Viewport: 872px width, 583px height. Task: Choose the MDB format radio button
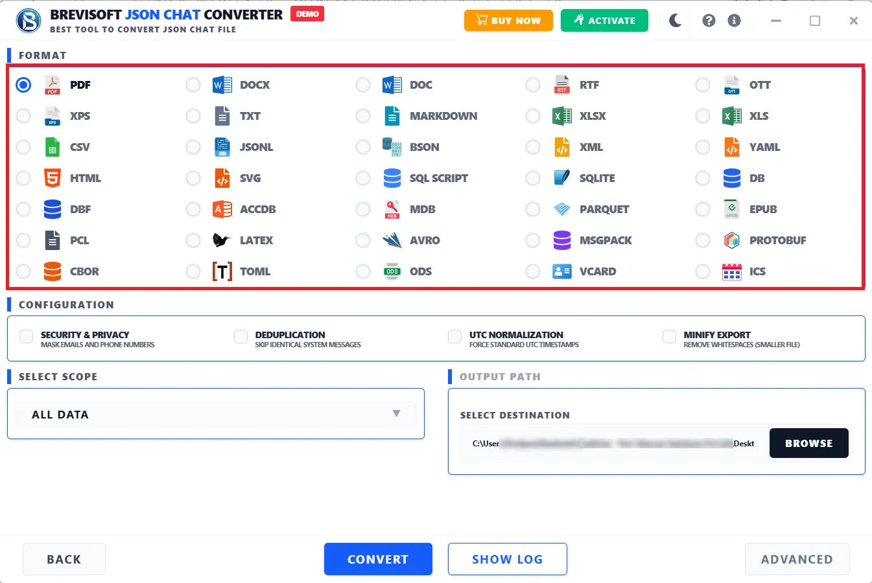[363, 209]
